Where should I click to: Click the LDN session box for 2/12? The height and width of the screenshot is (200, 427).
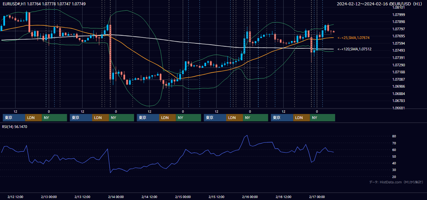pyautogui.click(x=34, y=118)
